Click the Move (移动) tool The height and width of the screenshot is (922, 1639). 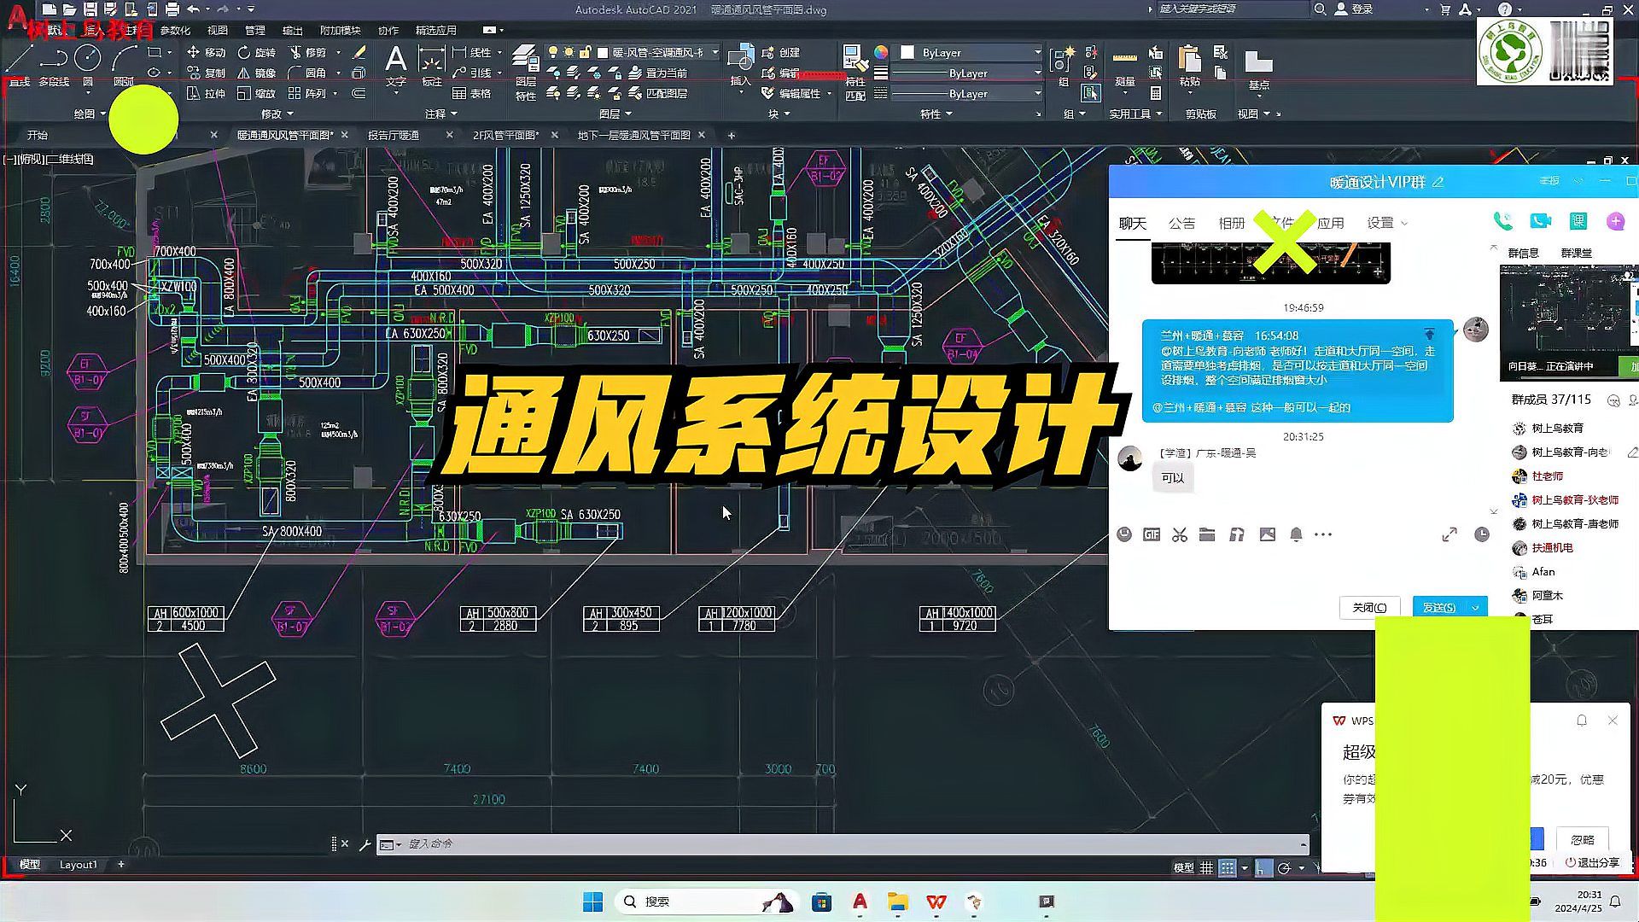click(x=206, y=52)
